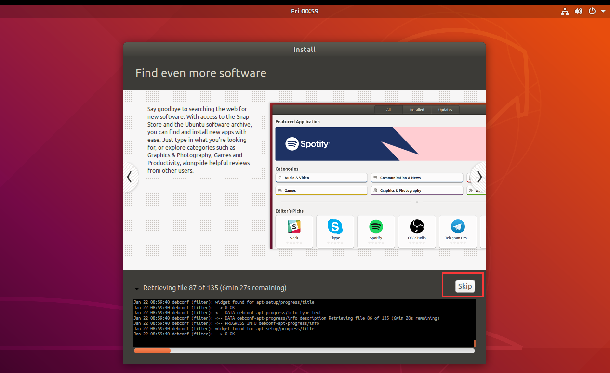Click 'Find even more software' heading
Viewport: 610px width, 373px height.
click(200, 73)
